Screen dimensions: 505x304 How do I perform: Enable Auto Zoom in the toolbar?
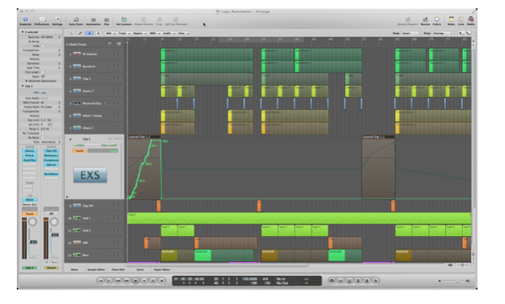click(76, 21)
